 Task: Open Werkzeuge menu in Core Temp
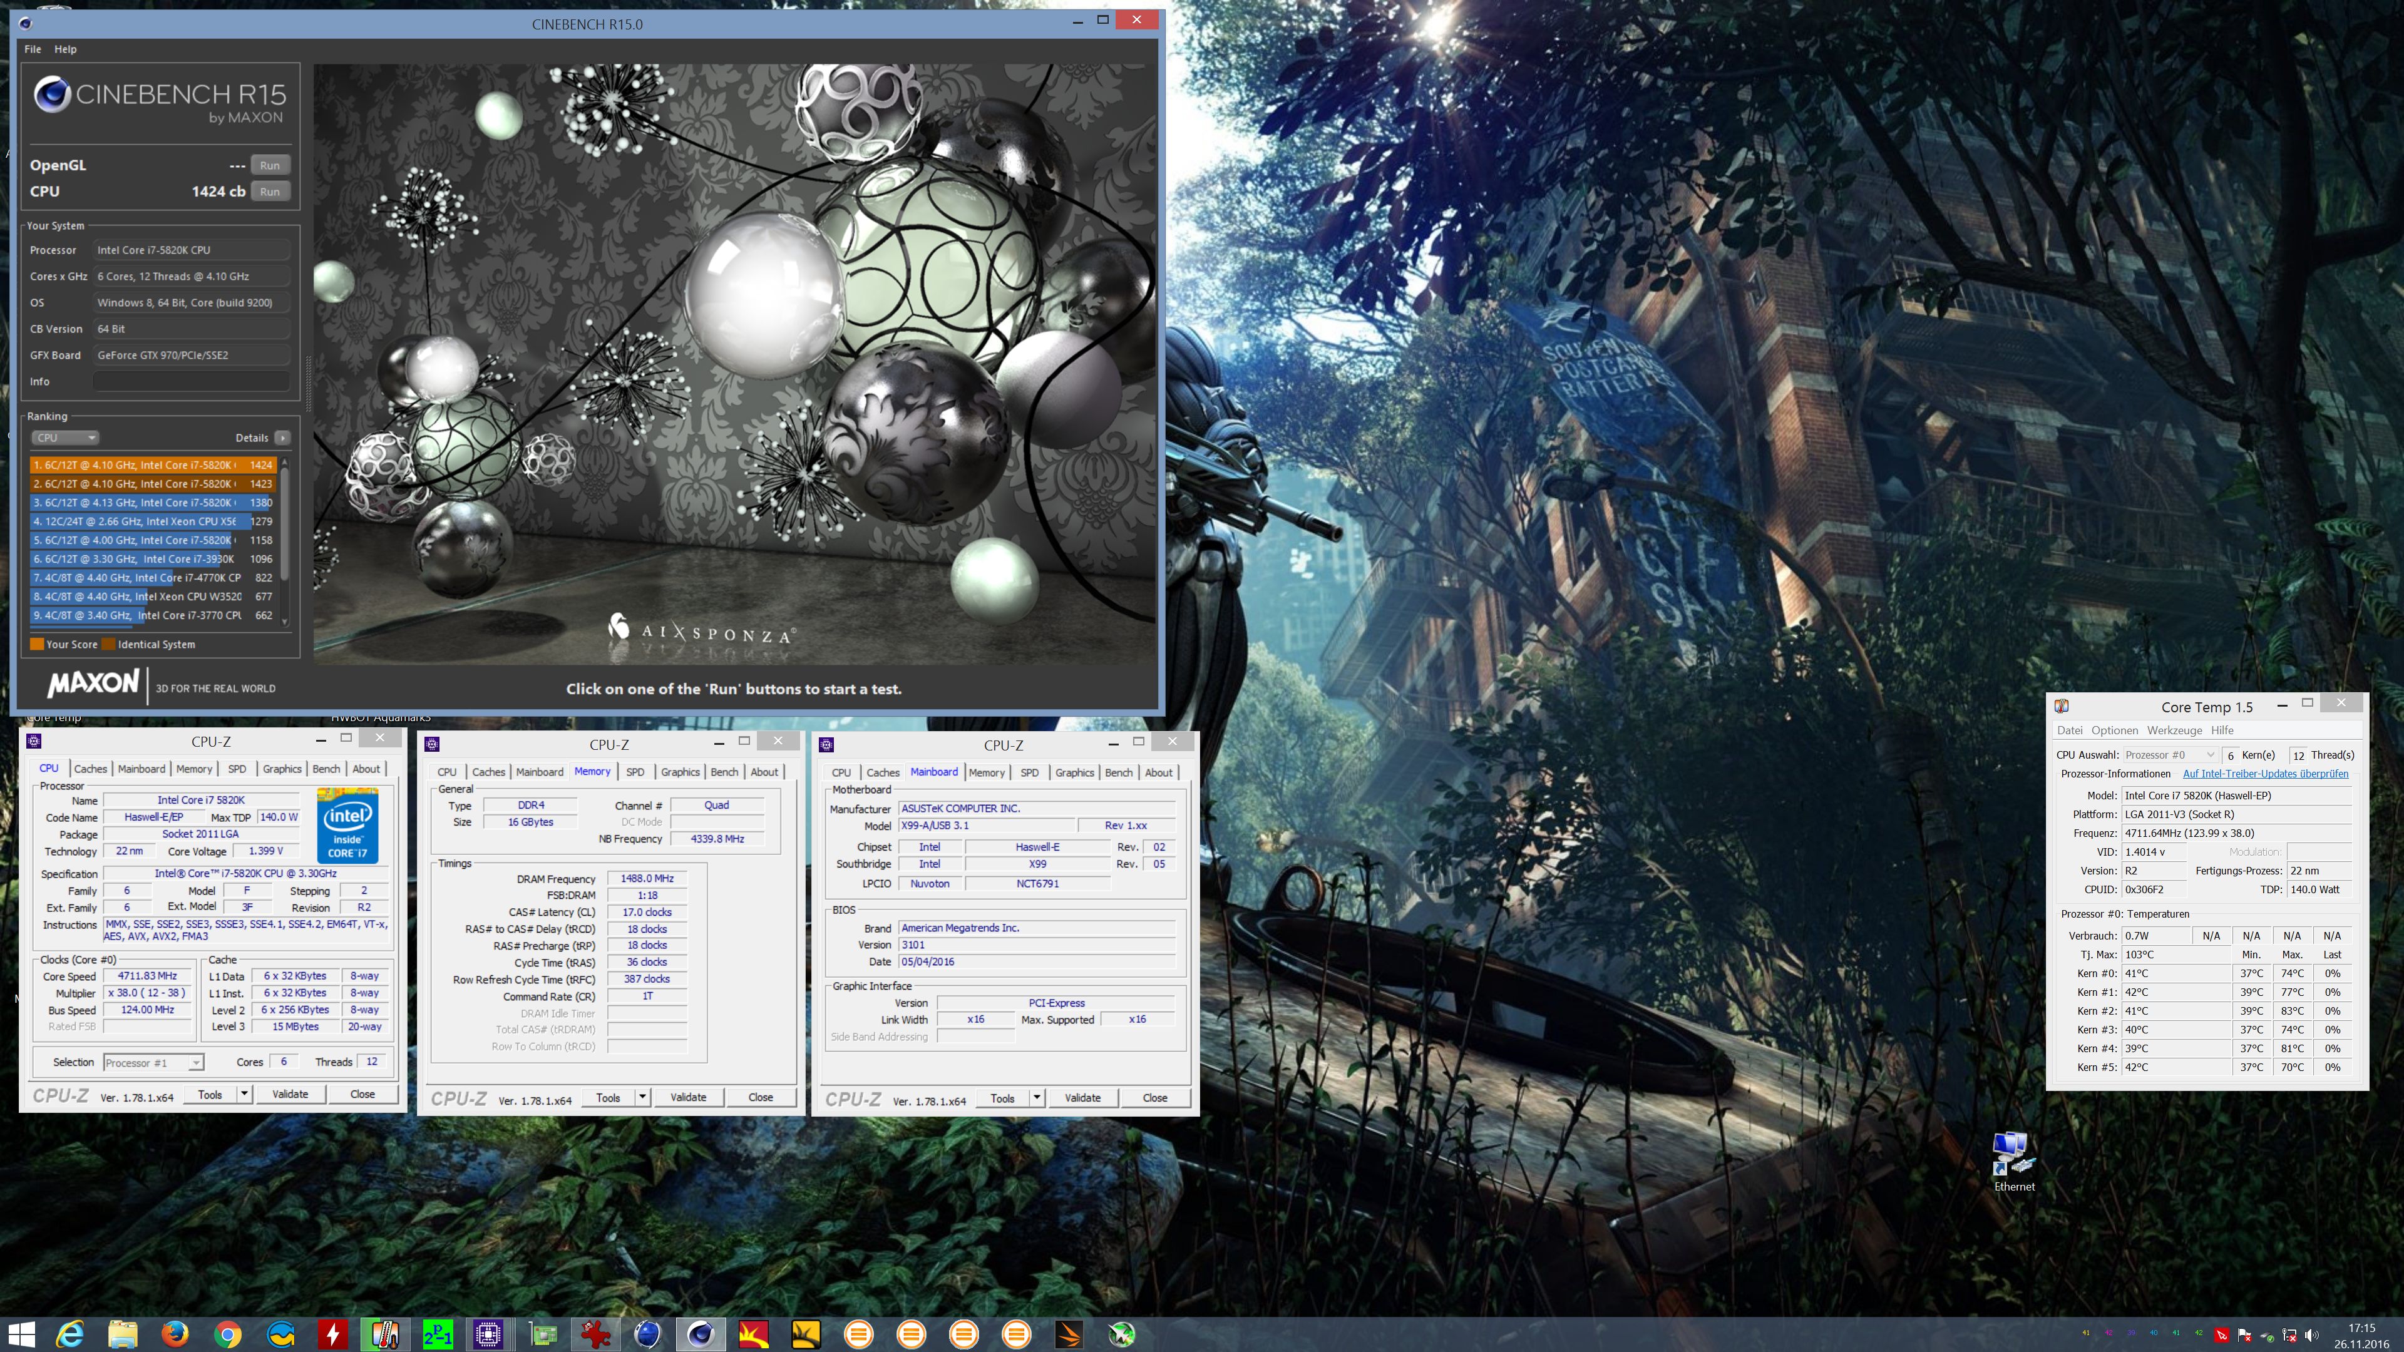[x=2174, y=730]
